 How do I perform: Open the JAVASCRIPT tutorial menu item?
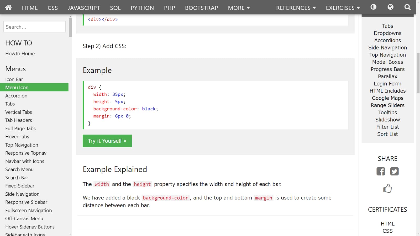(84, 8)
